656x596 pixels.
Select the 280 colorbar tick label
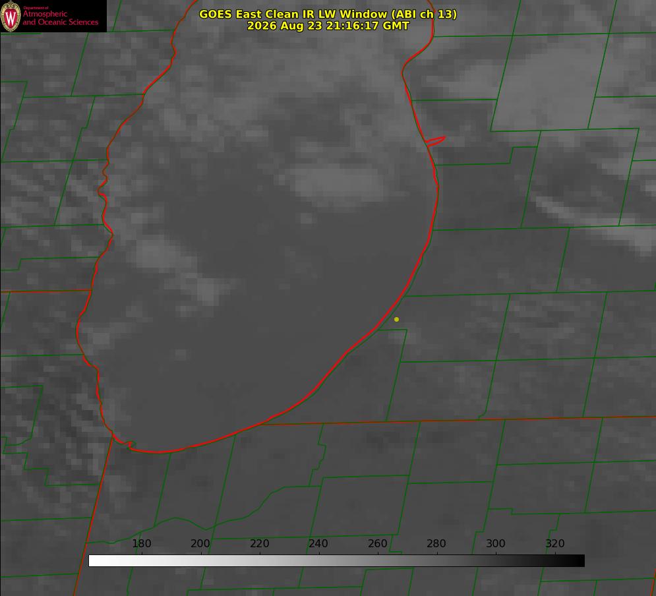(x=436, y=543)
